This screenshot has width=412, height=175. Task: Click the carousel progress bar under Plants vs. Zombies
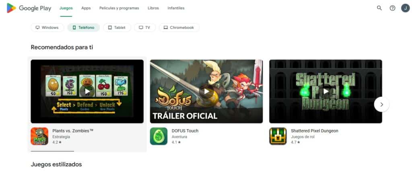52,151
